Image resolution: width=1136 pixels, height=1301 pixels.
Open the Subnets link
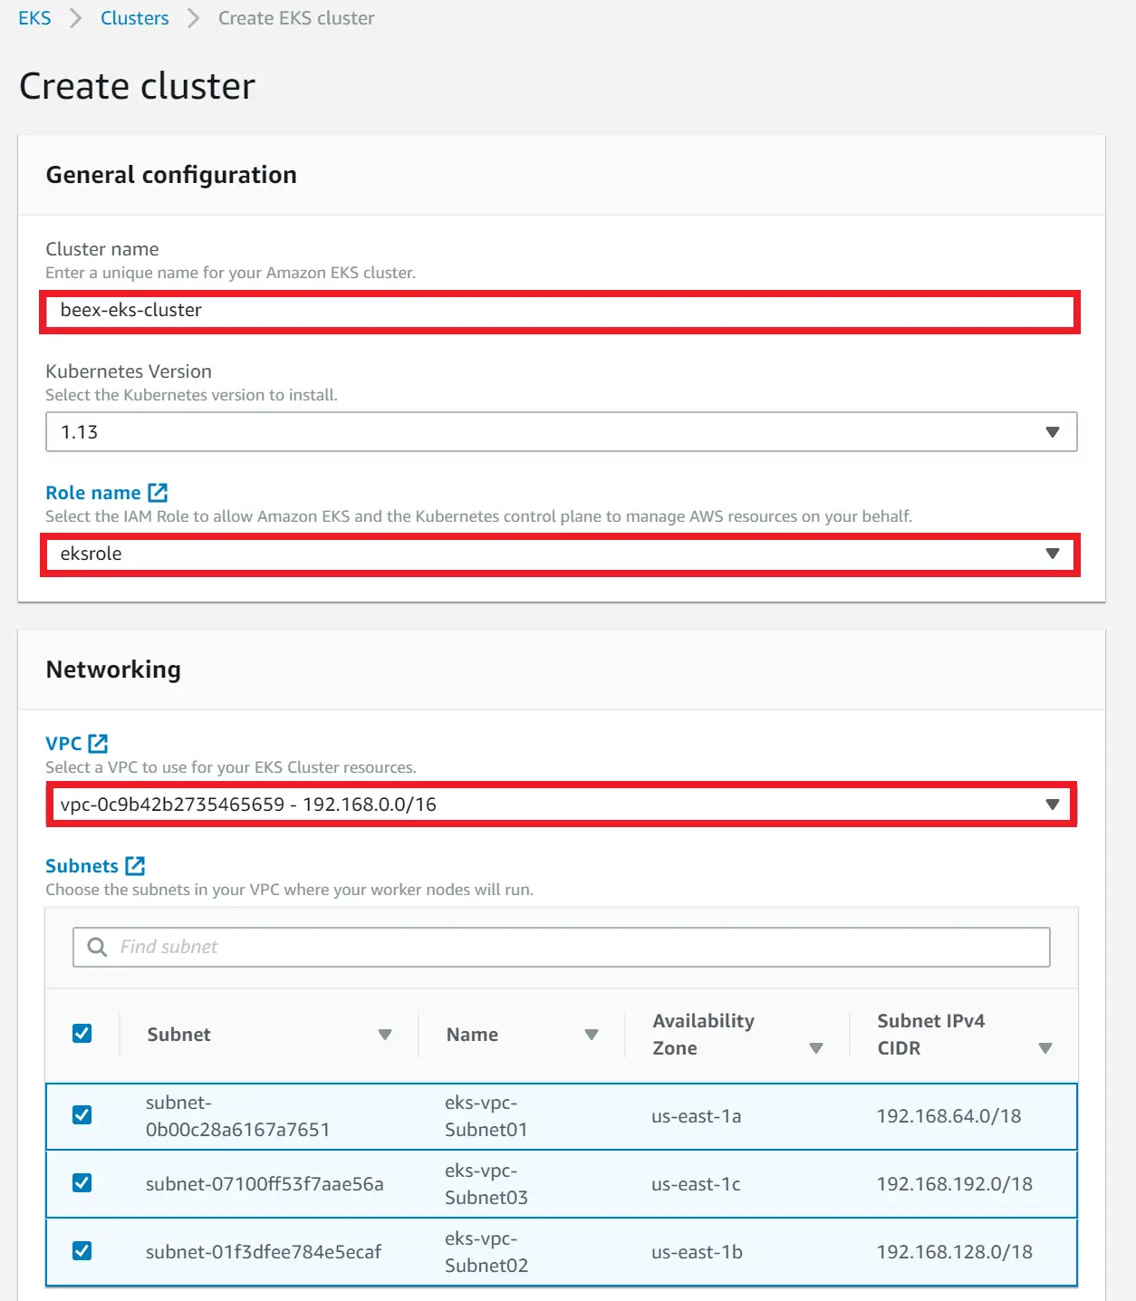82,866
